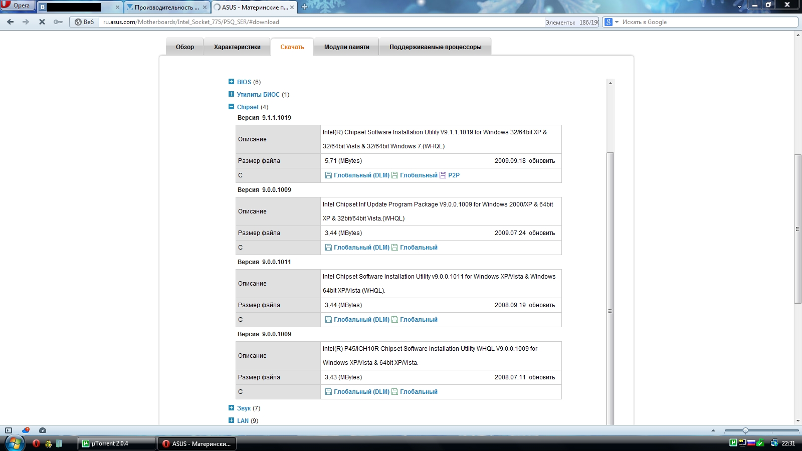The width and height of the screenshot is (802, 451).
Task: Click inner list scroll-up arrow
Action: click(610, 83)
